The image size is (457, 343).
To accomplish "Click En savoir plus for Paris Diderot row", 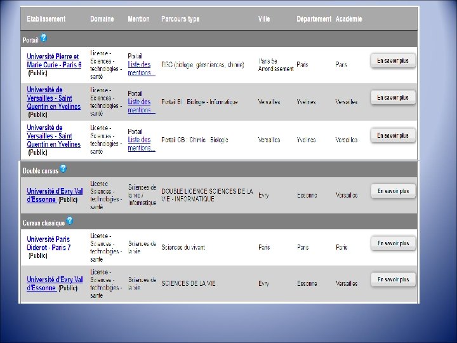I will tap(393, 243).
